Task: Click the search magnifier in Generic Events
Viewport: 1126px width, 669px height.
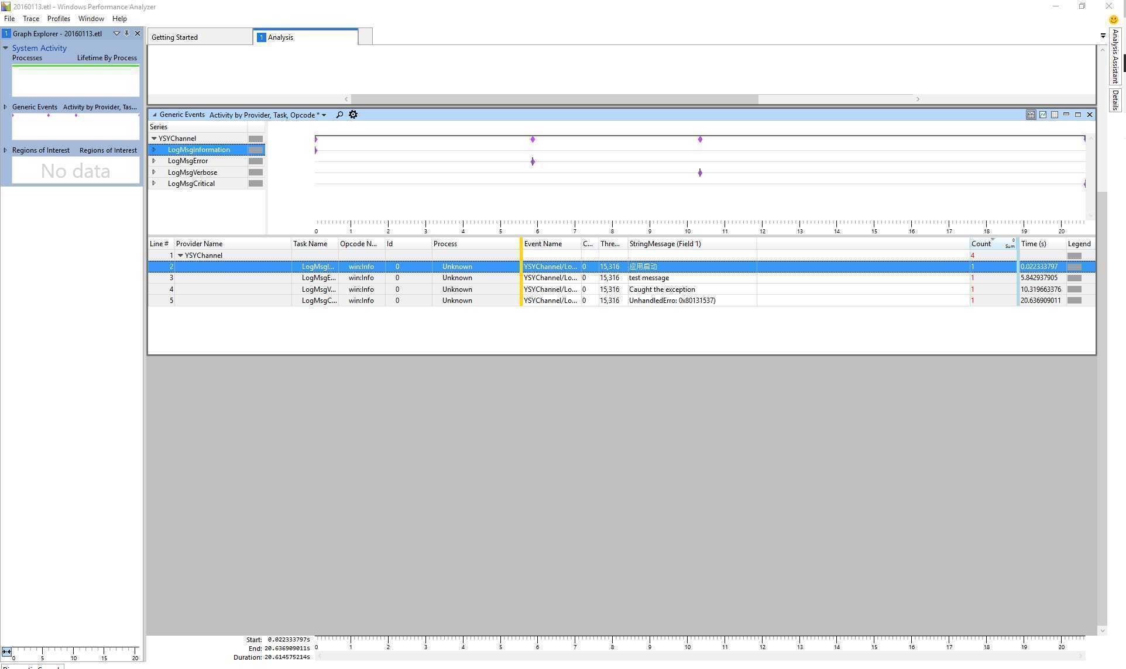Action: 339,115
